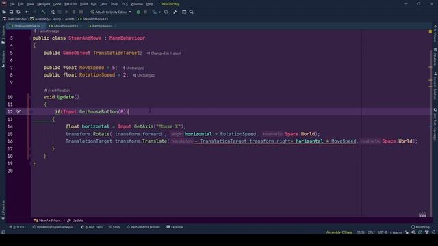Open the TODO tool window
The image size is (438, 246).
[17, 227]
